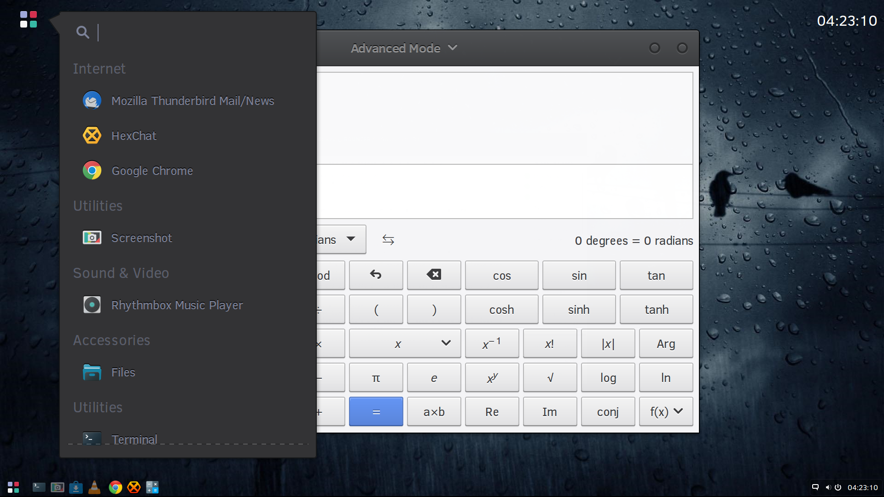Image resolution: width=884 pixels, height=497 pixels.
Task: Open Terminal from the taskbar
Action: click(x=39, y=487)
